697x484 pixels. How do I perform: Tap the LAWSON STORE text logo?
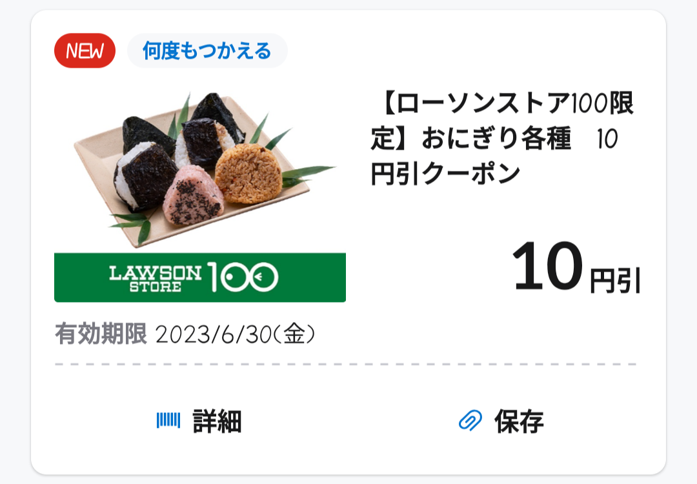click(x=156, y=277)
